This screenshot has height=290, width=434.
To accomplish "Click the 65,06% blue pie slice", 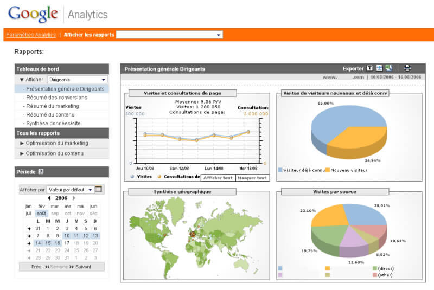I will pos(336,121).
